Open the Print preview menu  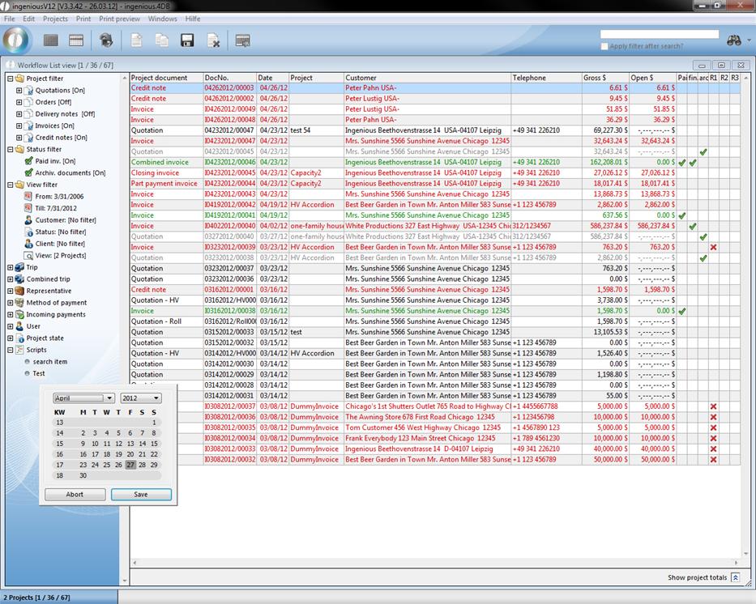[x=119, y=19]
